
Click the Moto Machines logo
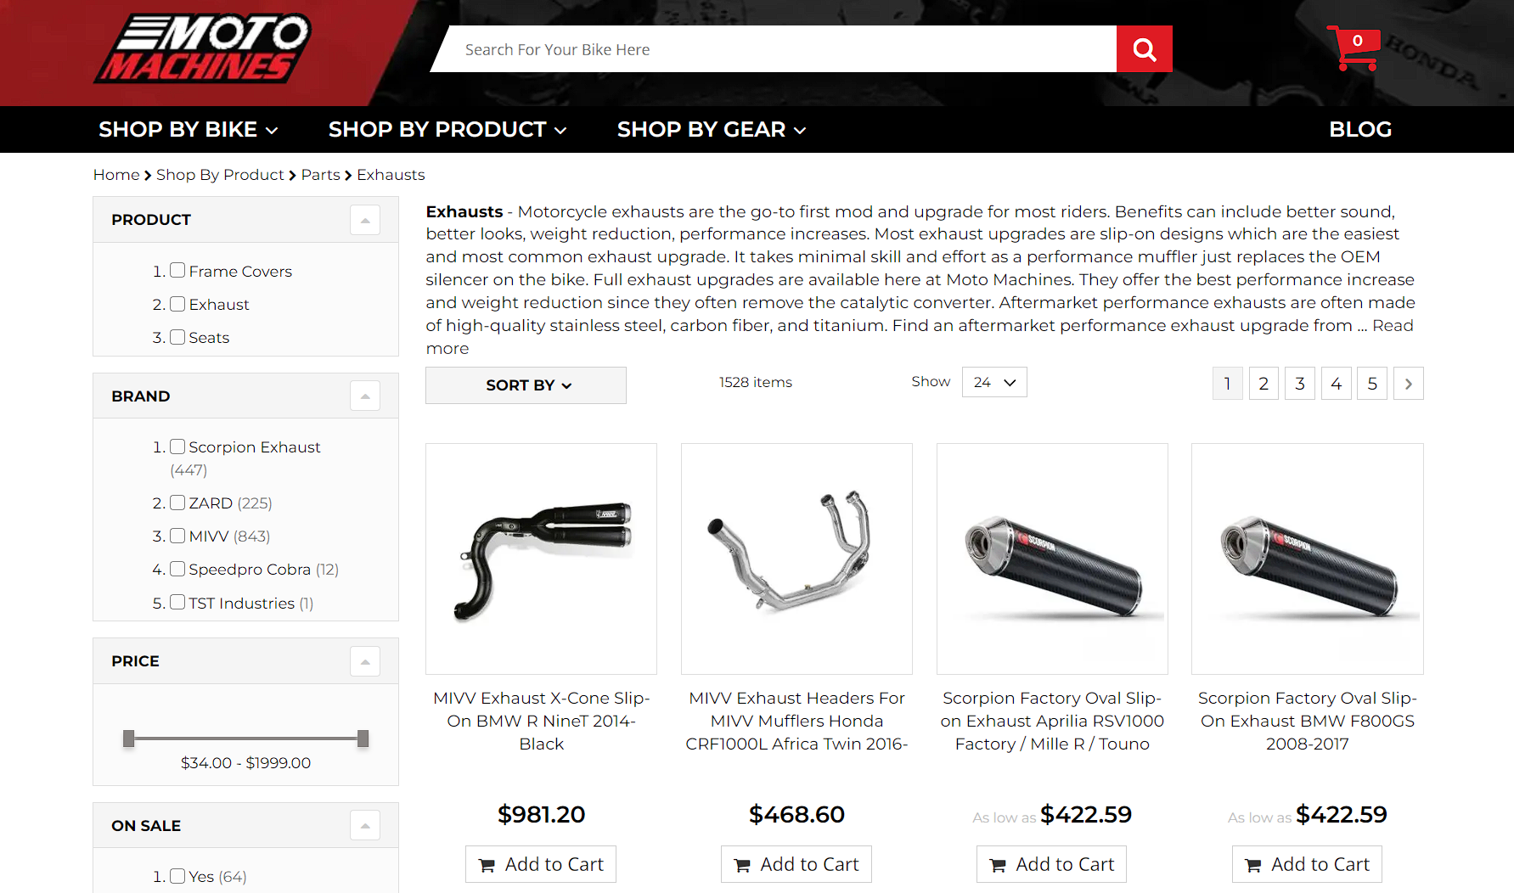point(202,48)
